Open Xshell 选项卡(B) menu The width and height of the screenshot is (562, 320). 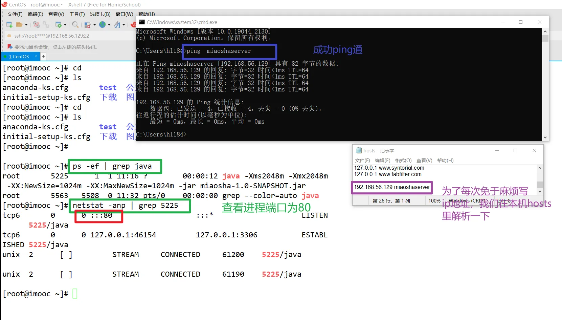point(100,14)
